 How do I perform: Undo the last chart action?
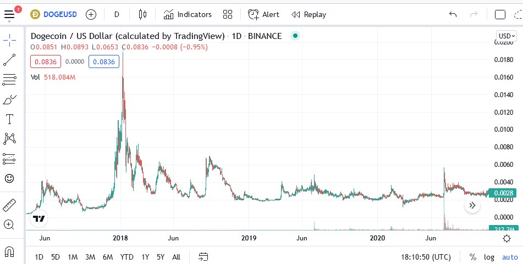point(453,14)
